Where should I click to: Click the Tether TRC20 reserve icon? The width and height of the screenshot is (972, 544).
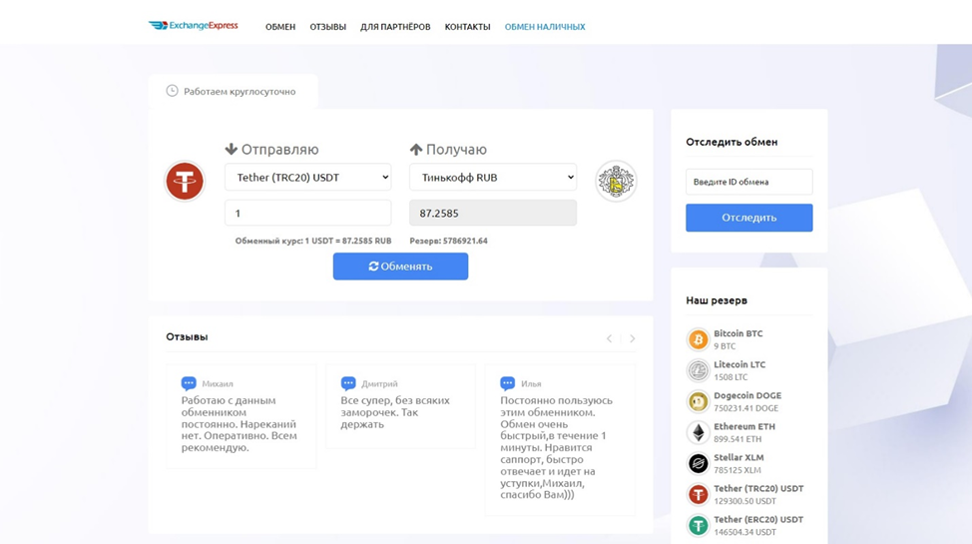pyautogui.click(x=698, y=494)
